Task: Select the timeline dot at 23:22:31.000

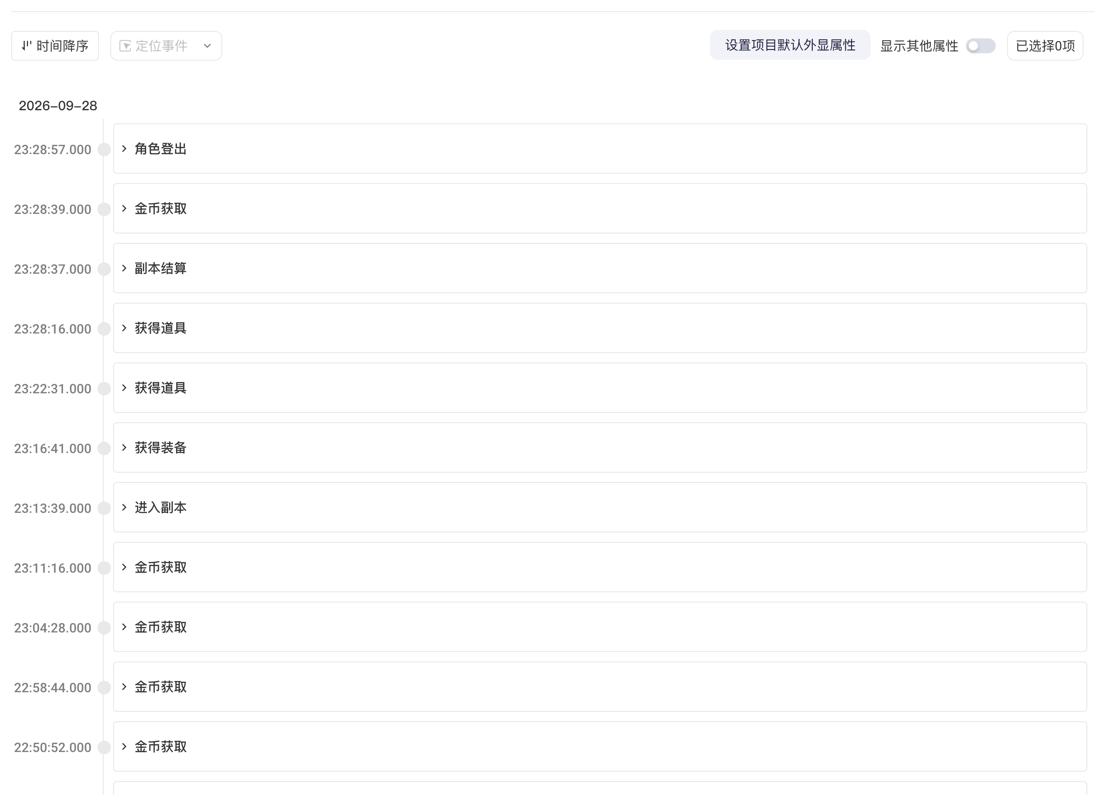Action: tap(104, 389)
